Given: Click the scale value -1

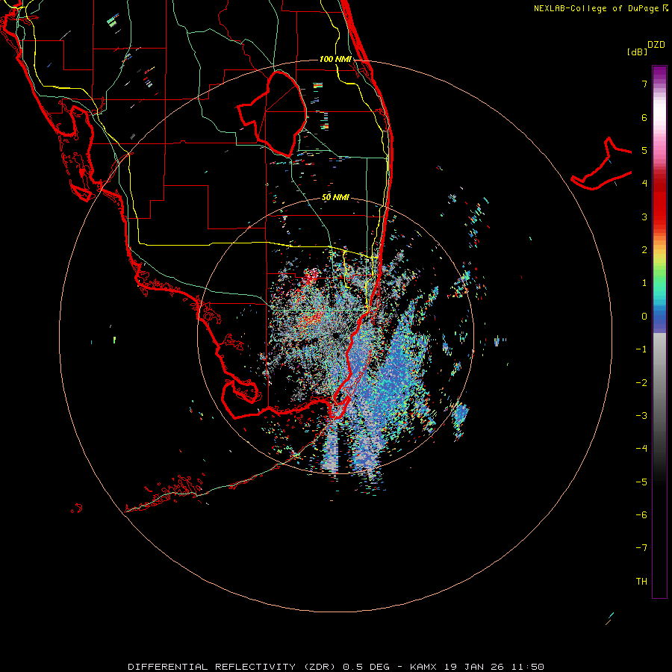Looking at the screenshot, I should (641, 349).
